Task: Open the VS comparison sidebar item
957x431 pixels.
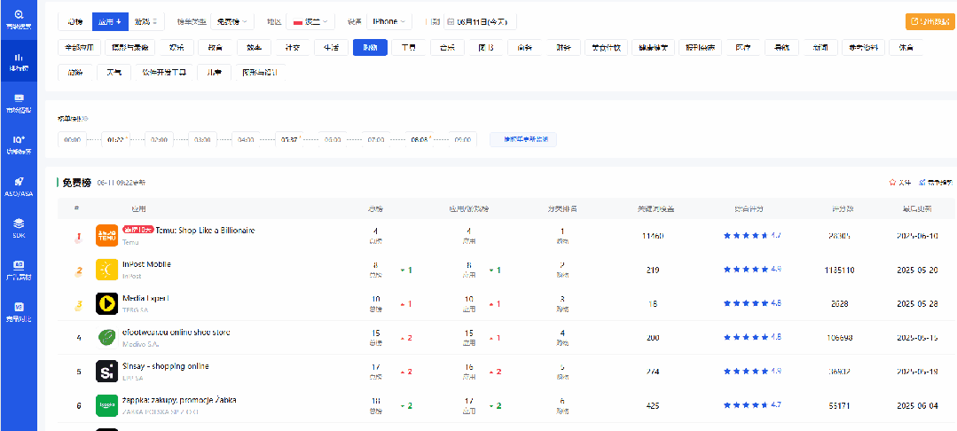Action: click(x=19, y=310)
